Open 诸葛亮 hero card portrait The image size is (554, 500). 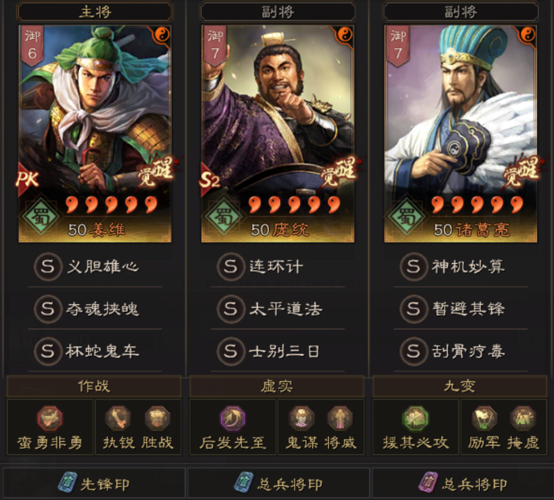461,133
